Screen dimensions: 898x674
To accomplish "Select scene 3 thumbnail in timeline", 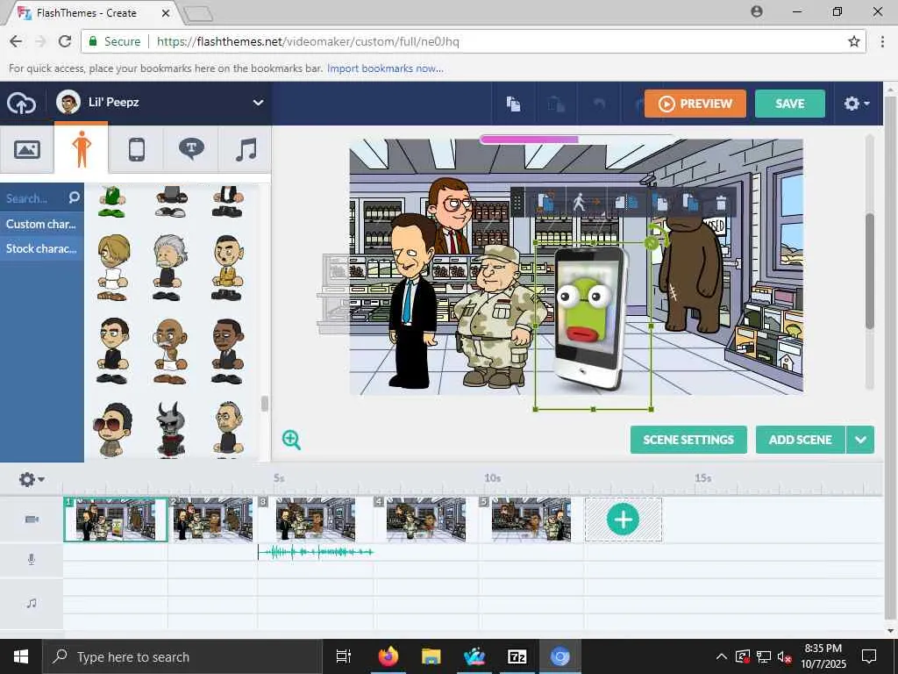I will click(315, 520).
